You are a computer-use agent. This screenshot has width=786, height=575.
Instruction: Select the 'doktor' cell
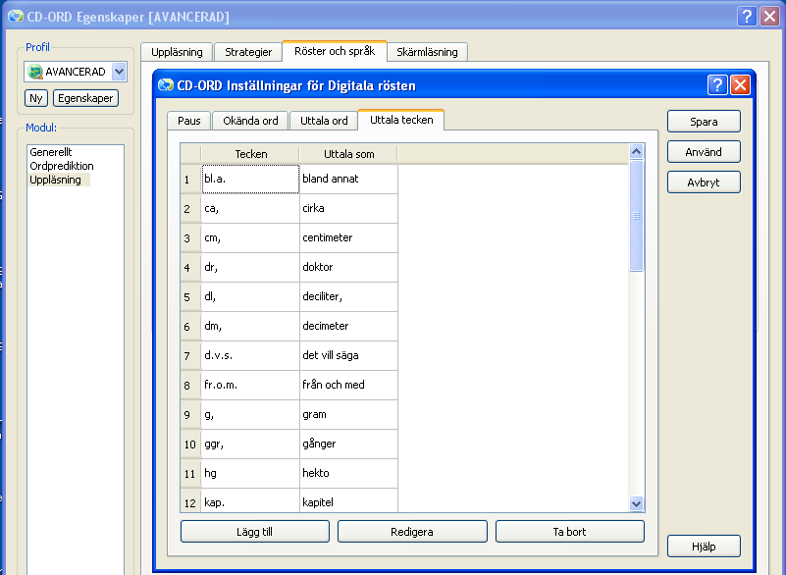pos(349,267)
